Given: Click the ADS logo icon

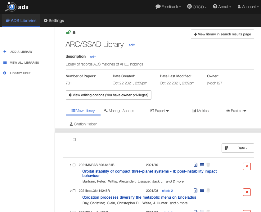Looking at the screenshot, I should 12,7.
